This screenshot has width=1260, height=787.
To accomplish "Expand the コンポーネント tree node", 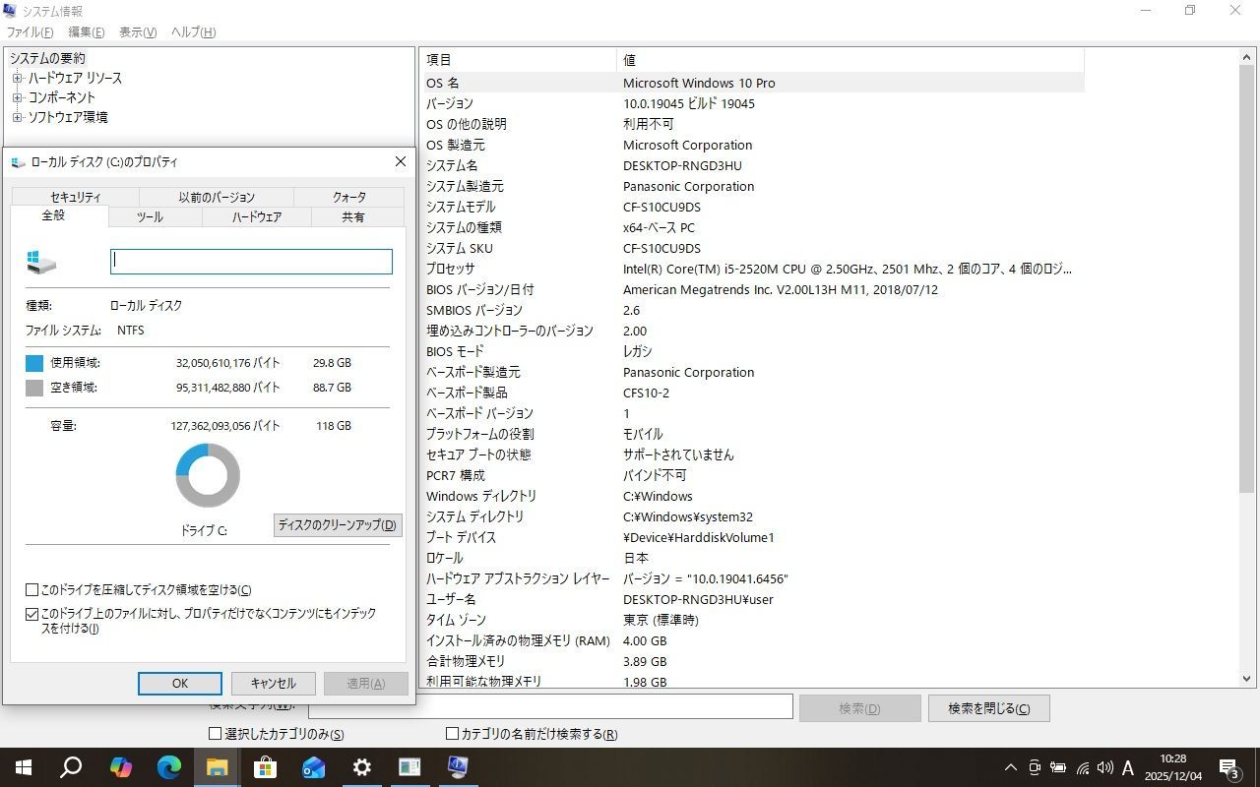I will 17,97.
